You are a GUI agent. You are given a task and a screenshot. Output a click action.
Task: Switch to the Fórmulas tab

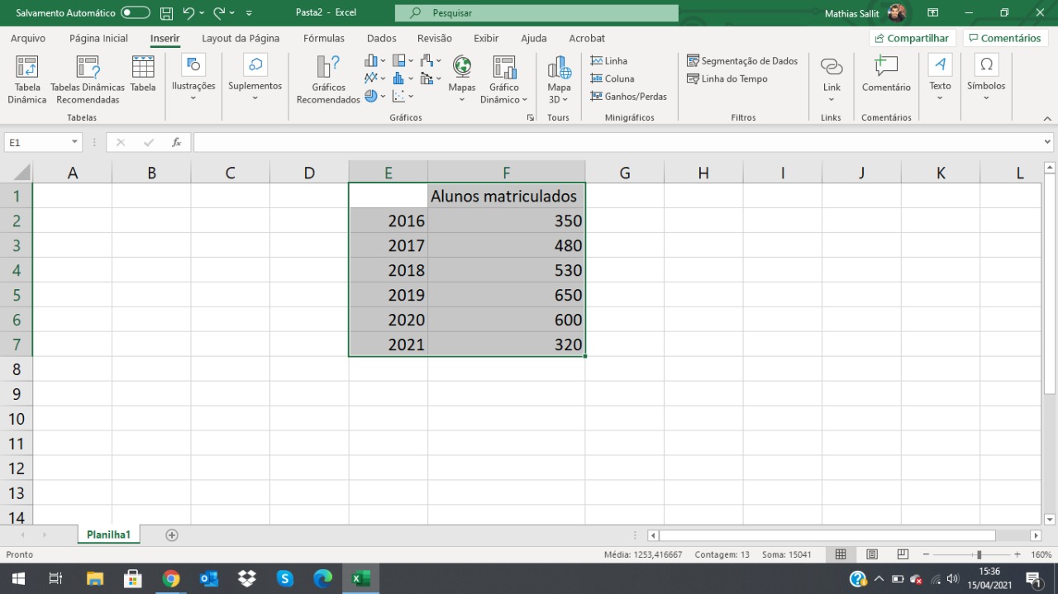[324, 38]
